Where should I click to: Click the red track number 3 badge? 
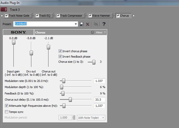click(x=4, y=10)
